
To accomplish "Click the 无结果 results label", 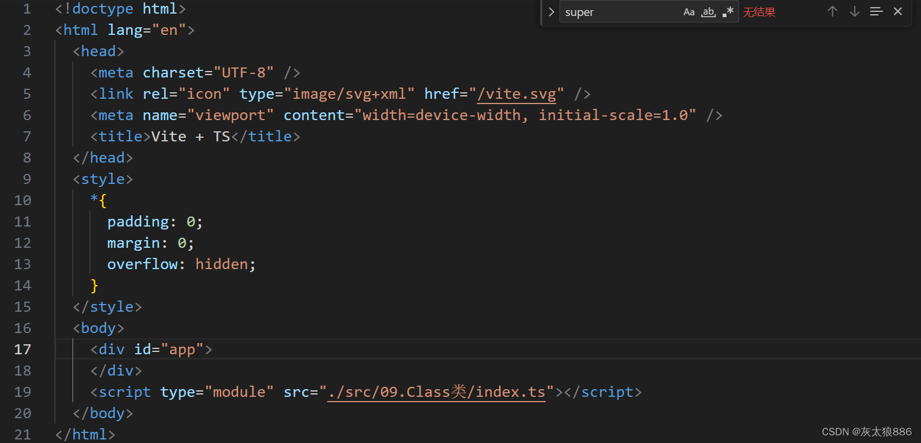I will (759, 12).
